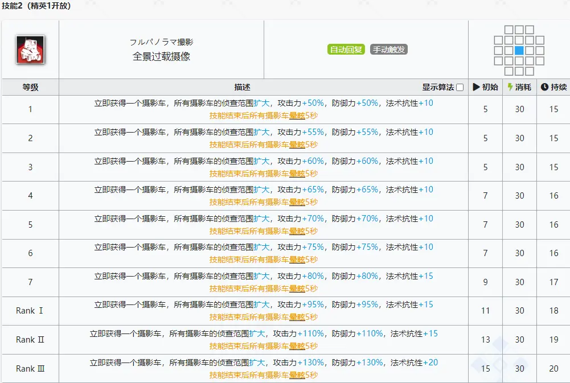Click initial SP value 11 in Rank Ⅰ
The image size is (570, 383).
pos(485,311)
